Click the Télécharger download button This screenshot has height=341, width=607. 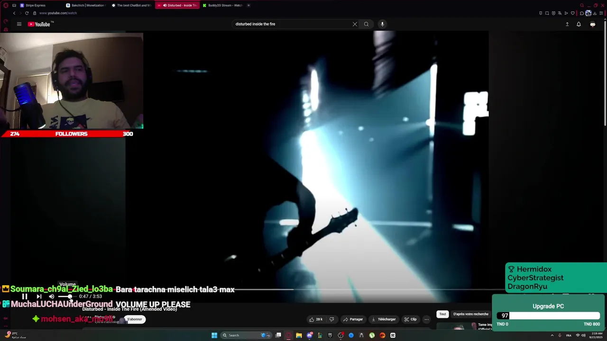(x=383, y=319)
